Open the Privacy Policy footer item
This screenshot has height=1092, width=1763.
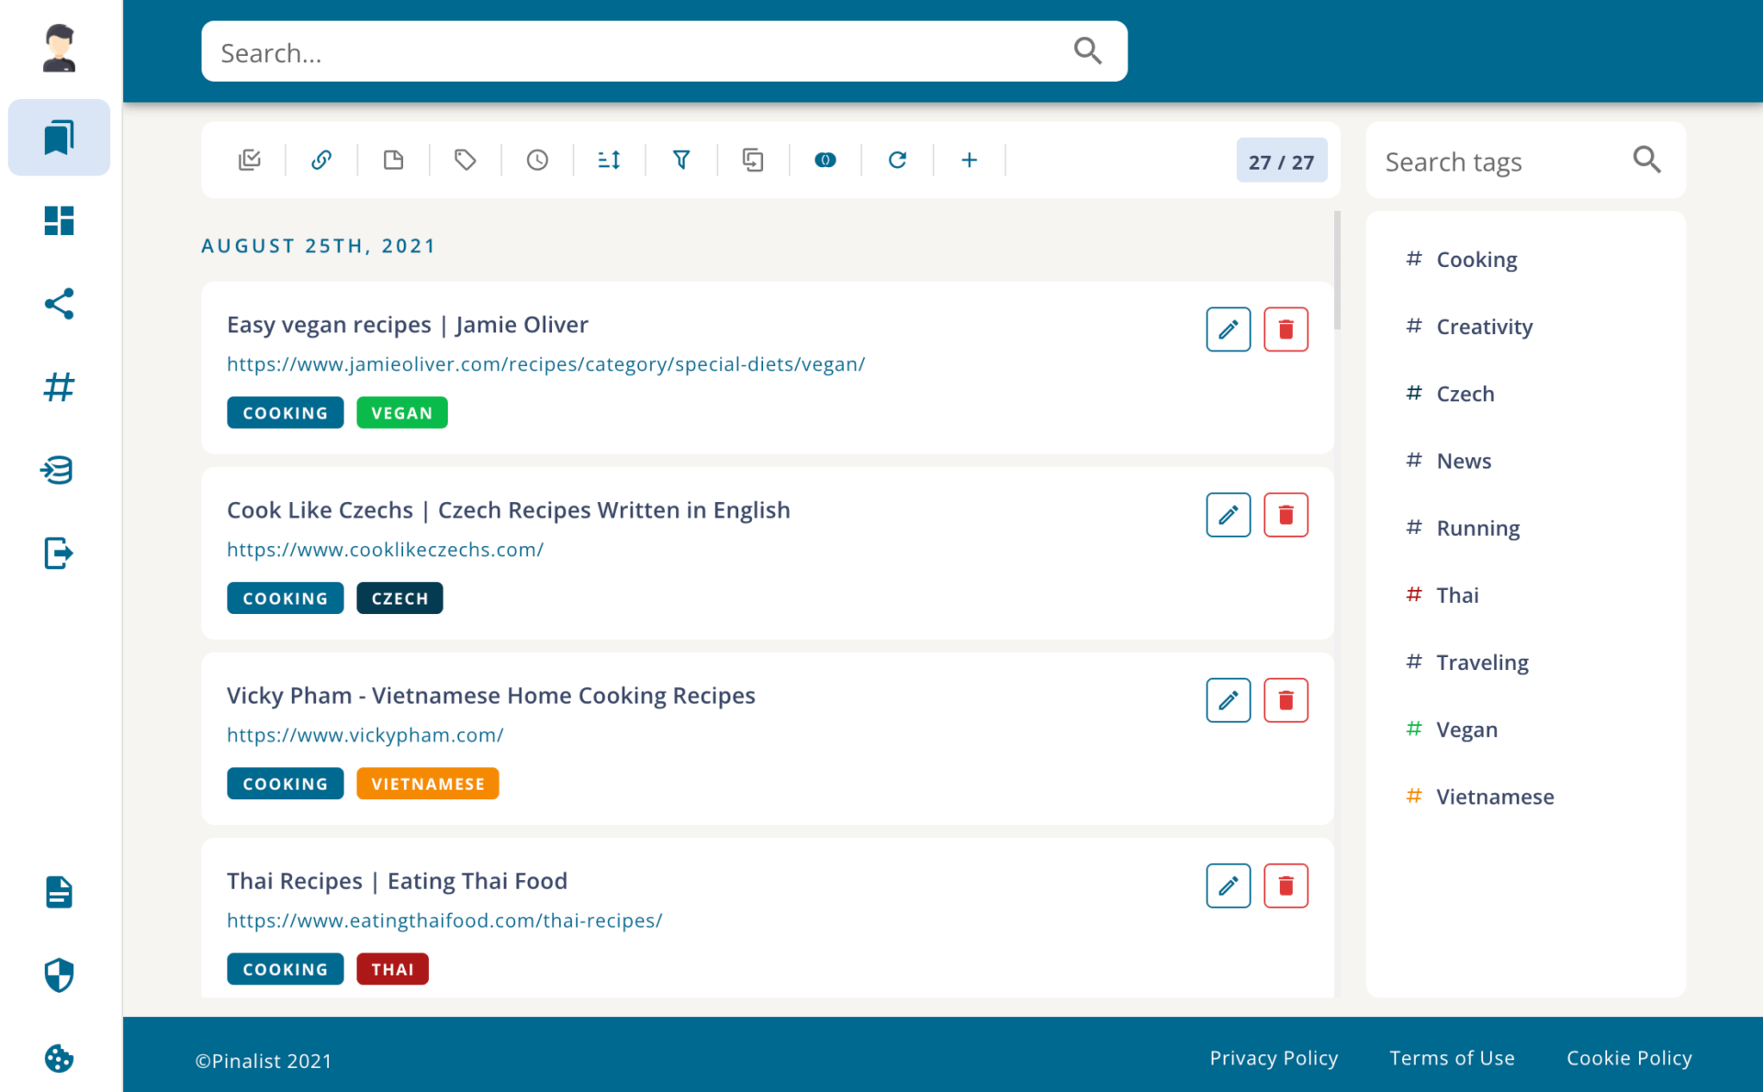click(1274, 1057)
